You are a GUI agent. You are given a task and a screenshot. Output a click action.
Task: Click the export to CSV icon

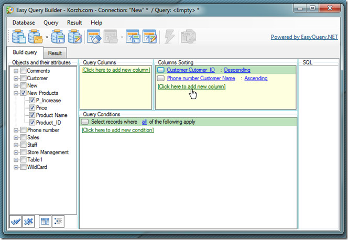[188, 36]
